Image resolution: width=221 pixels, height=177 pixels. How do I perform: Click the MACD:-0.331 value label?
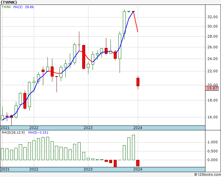tap(38, 133)
